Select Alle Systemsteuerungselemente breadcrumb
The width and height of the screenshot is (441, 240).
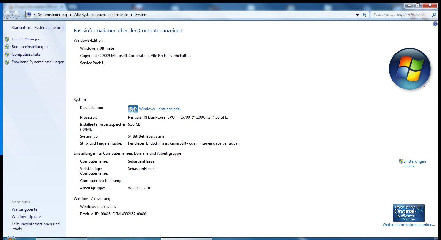(101, 15)
